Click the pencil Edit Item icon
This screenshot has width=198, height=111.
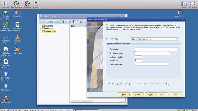coord(67,22)
